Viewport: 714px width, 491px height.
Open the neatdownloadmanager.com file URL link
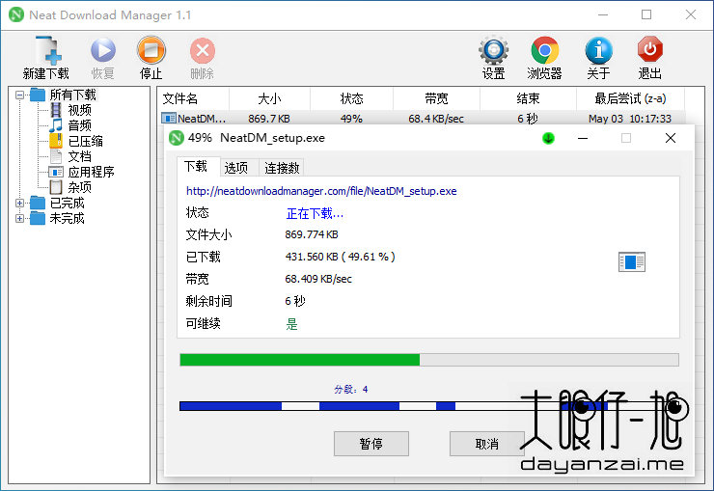[x=321, y=191]
